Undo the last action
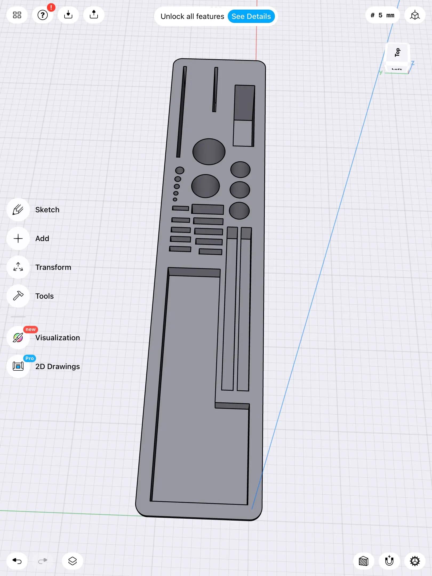432x576 pixels. point(17,561)
